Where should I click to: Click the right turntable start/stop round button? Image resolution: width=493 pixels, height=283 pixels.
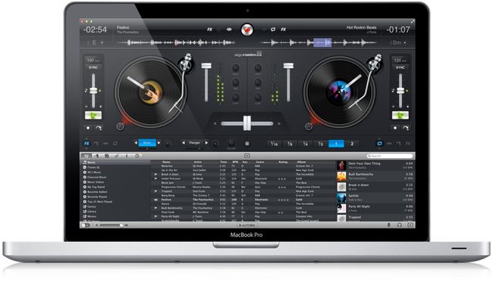pyautogui.click(x=309, y=126)
